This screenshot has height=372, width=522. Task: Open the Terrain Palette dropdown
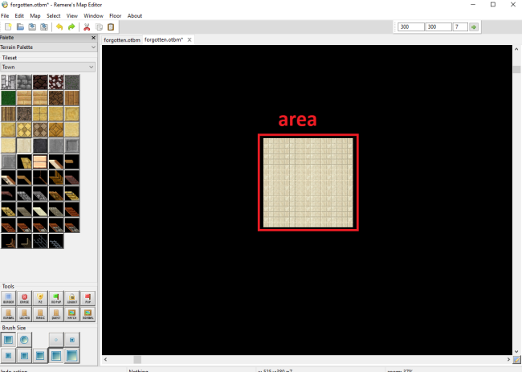point(48,47)
